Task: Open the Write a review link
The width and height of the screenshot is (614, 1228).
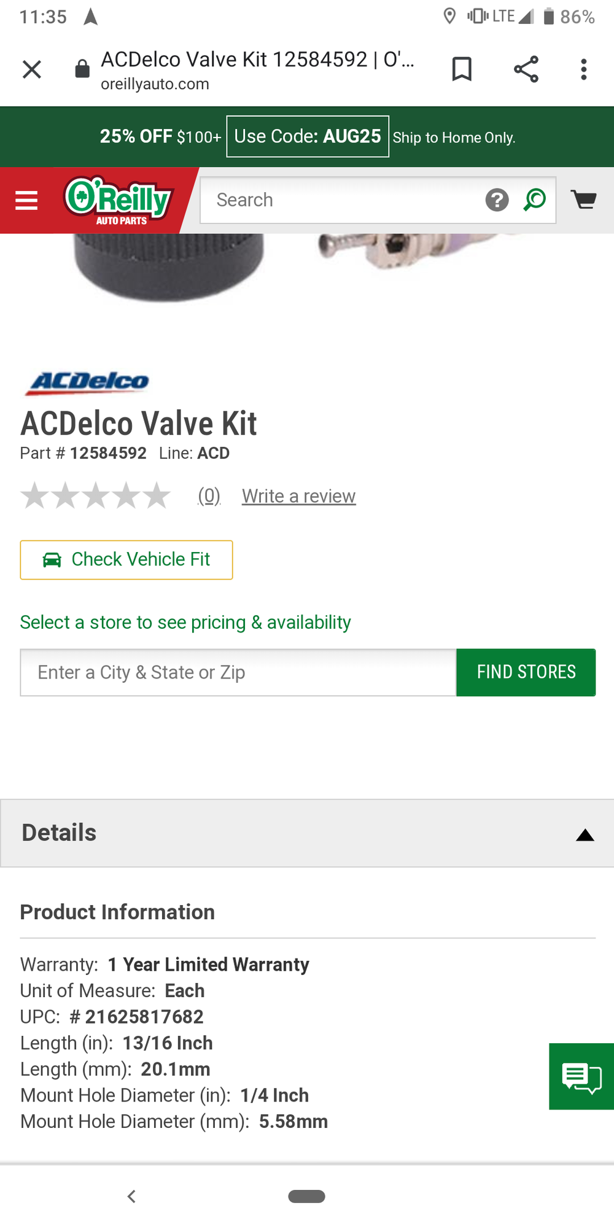Action: [298, 496]
